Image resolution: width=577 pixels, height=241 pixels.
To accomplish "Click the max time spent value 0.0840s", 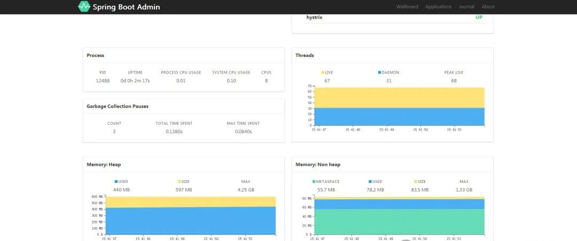I will coord(243,132).
